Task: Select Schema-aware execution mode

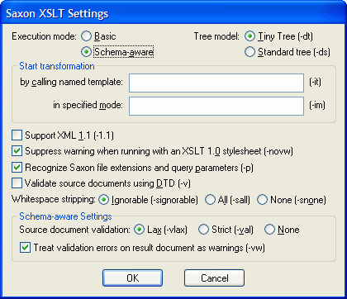Action: 86,52
